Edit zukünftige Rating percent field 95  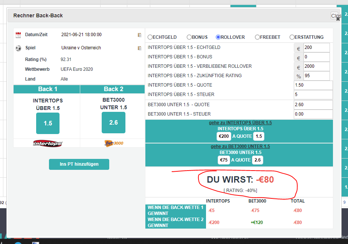coord(316,76)
